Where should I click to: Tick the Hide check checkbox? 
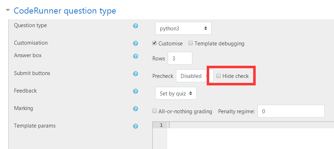point(218,76)
